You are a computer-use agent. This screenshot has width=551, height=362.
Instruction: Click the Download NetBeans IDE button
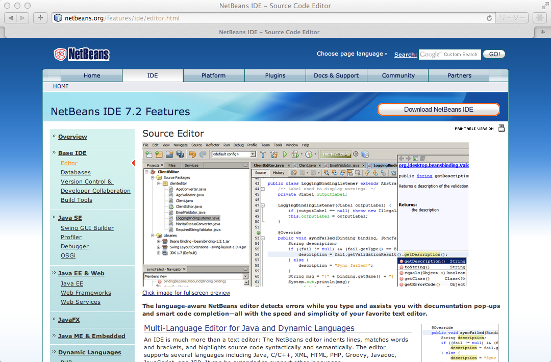pyautogui.click(x=439, y=110)
